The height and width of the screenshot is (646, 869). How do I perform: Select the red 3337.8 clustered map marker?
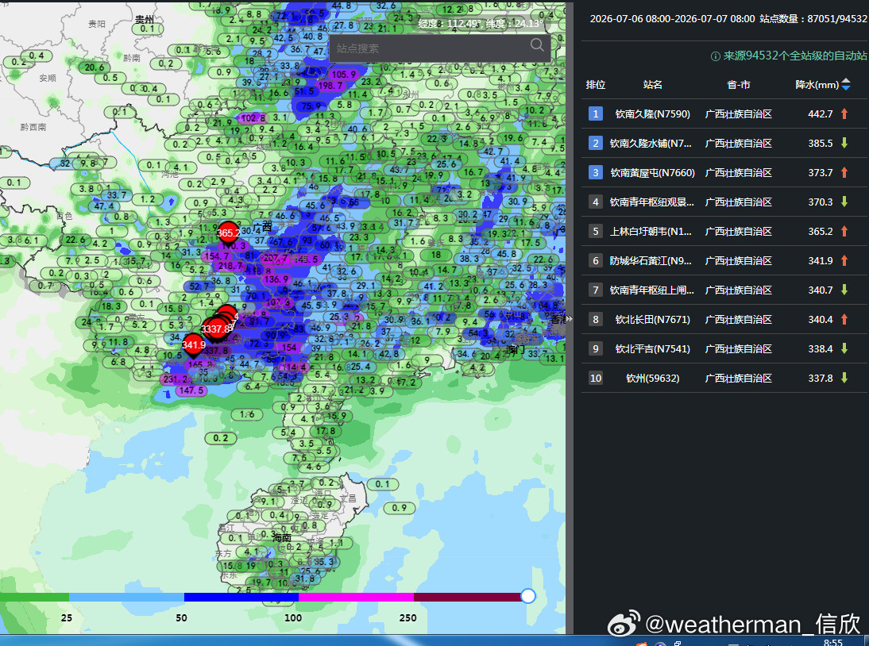217,329
